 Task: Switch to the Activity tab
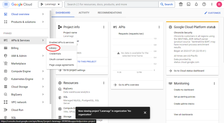(84, 13)
